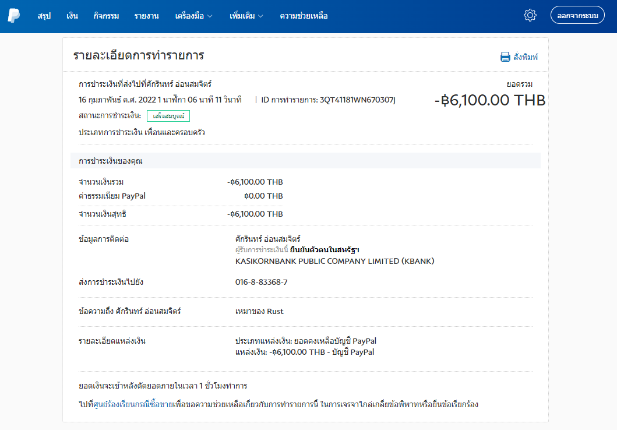Click the ยอดรวม label
Screen dimensions: 617x434
point(520,84)
